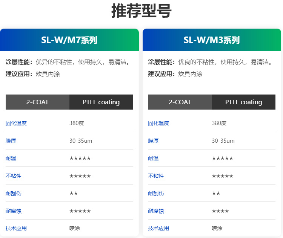Click 优异的不粘性 description in M7 card
Viewport: 283px width, 238px height.
point(83,62)
